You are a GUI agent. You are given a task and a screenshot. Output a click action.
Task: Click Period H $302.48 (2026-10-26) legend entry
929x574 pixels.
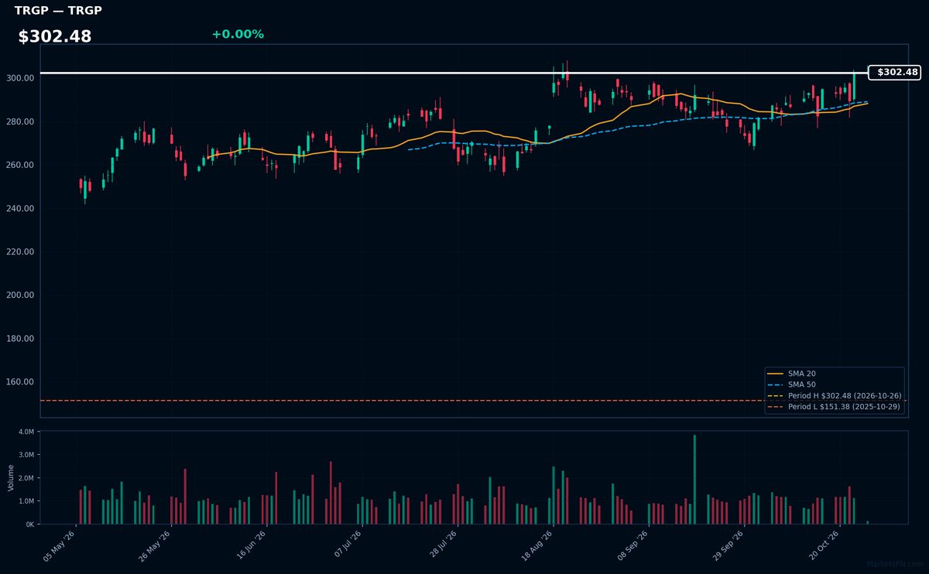click(x=834, y=395)
